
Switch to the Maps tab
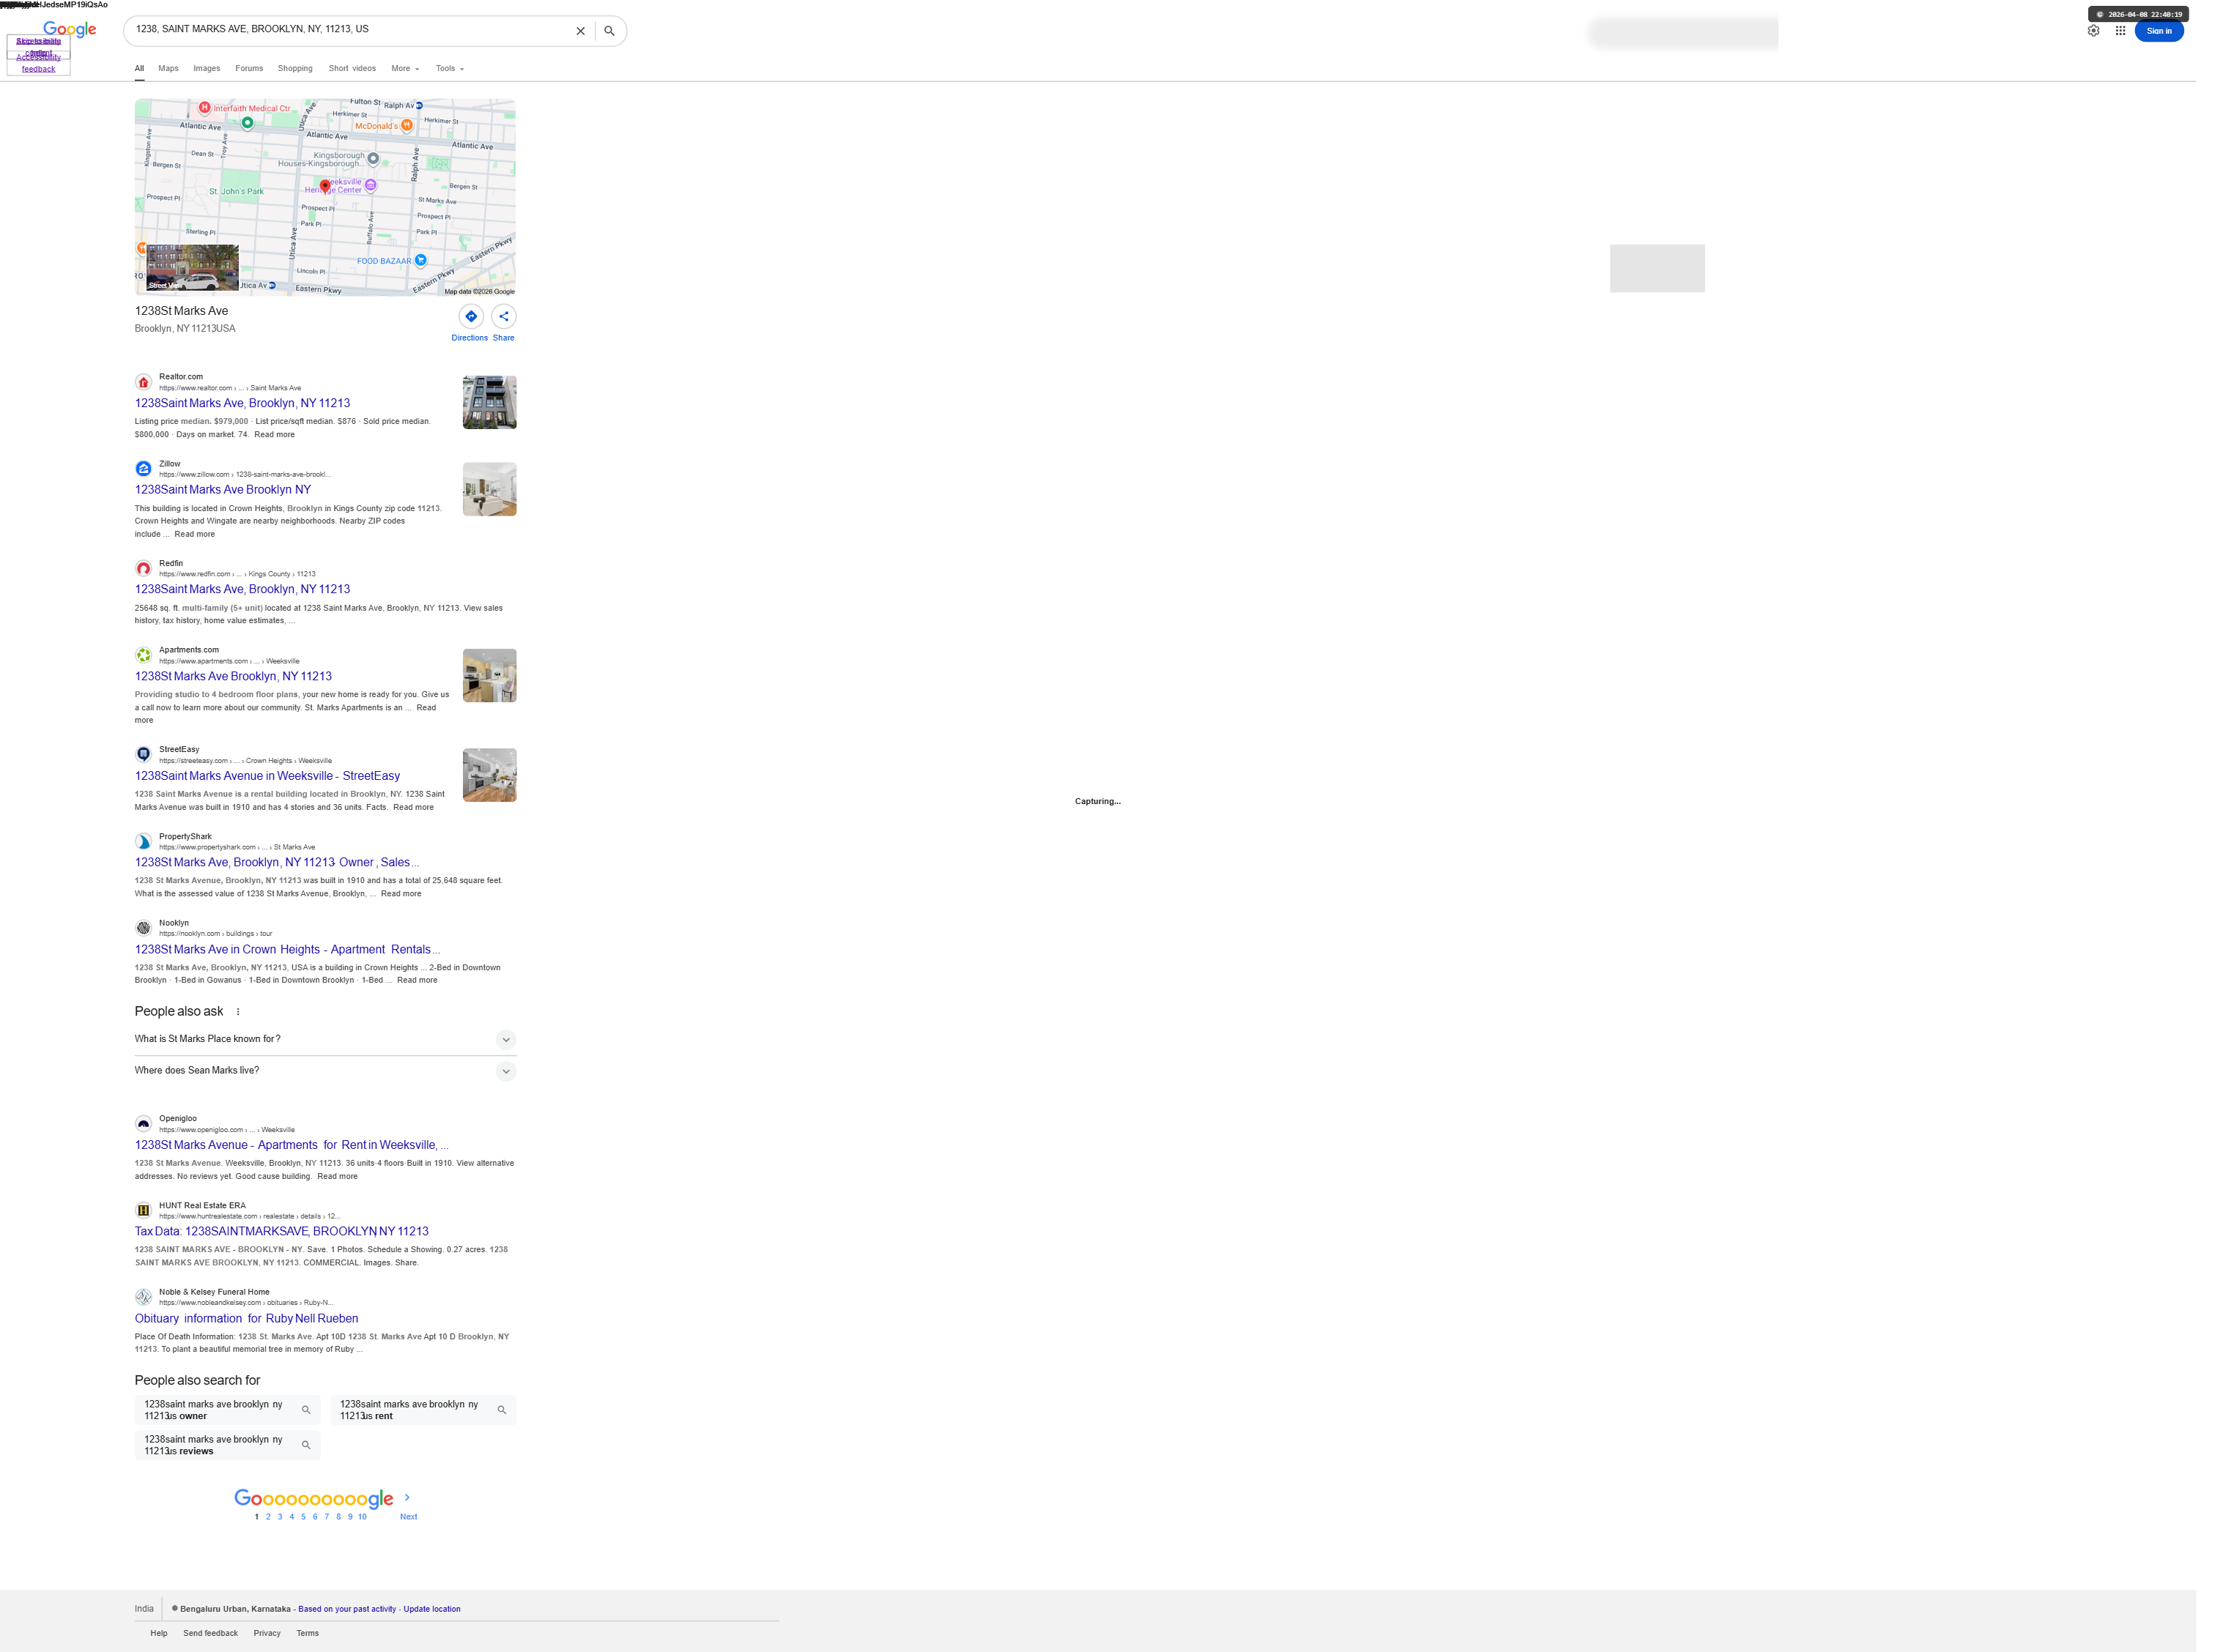coord(168,69)
